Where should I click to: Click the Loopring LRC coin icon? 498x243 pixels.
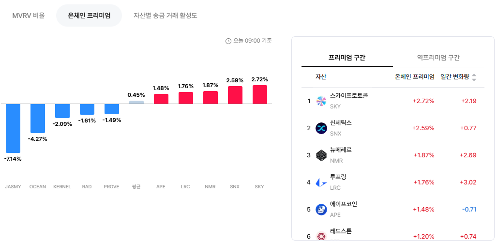321,182
